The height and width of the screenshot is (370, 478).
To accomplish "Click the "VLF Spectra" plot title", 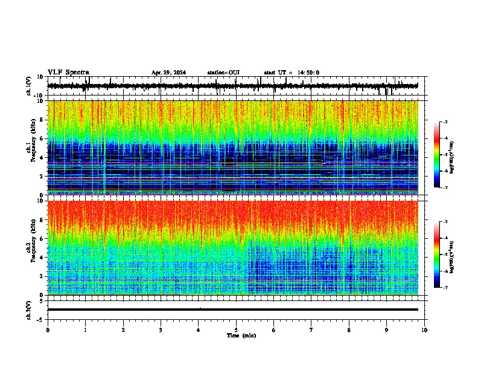I will [x=68, y=73].
